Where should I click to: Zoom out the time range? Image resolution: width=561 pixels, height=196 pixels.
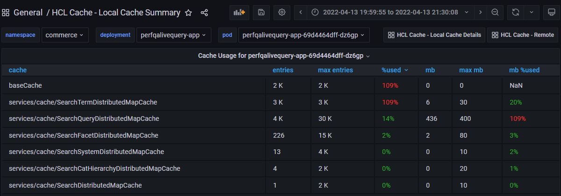pyautogui.click(x=495, y=13)
